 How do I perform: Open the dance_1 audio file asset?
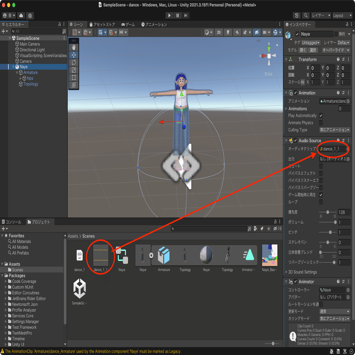79,255
